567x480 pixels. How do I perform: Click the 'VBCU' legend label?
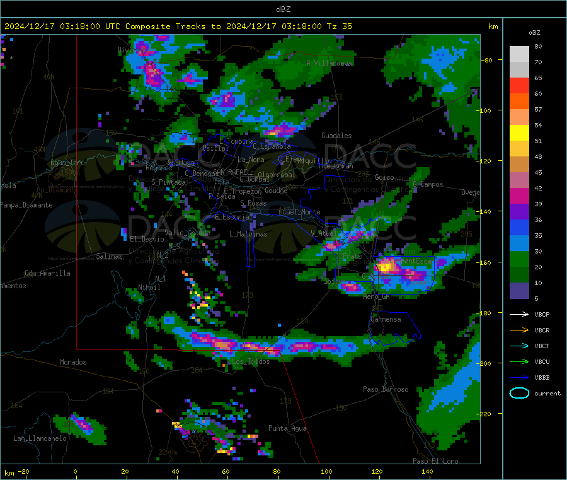pos(542,361)
